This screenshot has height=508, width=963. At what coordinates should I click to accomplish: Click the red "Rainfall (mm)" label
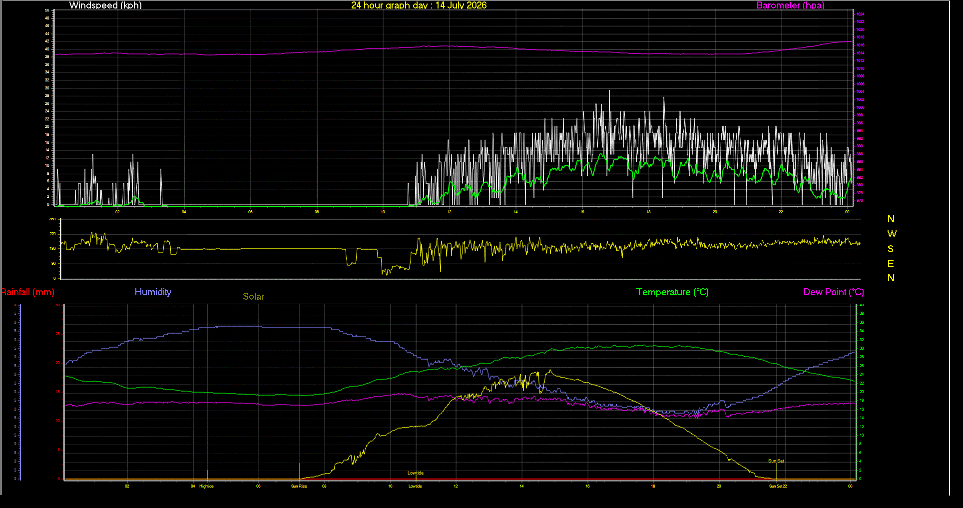pos(27,292)
